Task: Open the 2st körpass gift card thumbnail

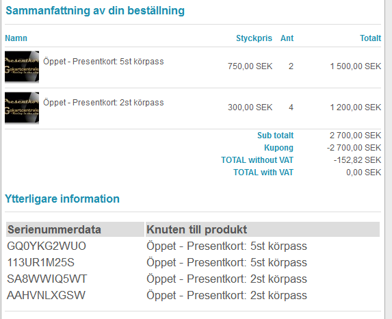Action: (x=22, y=108)
